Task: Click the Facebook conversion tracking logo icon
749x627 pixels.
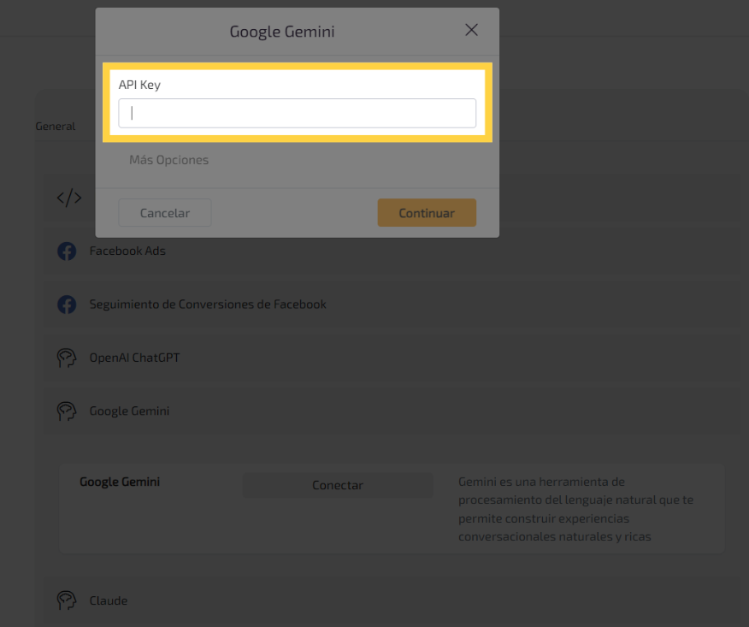Action: (67, 305)
